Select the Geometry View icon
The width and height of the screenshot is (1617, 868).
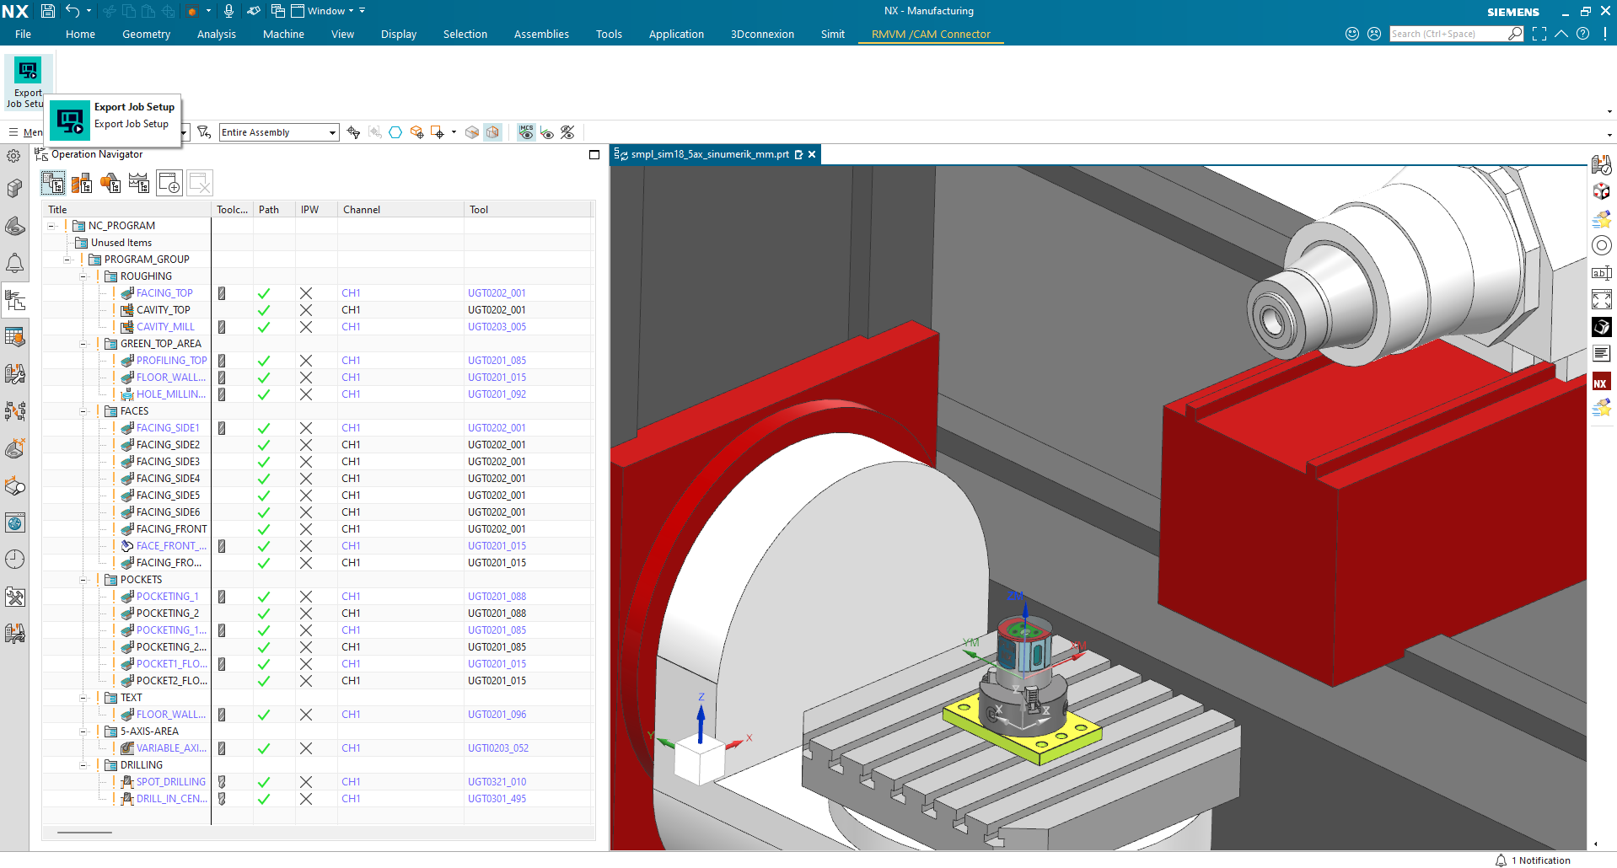pos(110,183)
